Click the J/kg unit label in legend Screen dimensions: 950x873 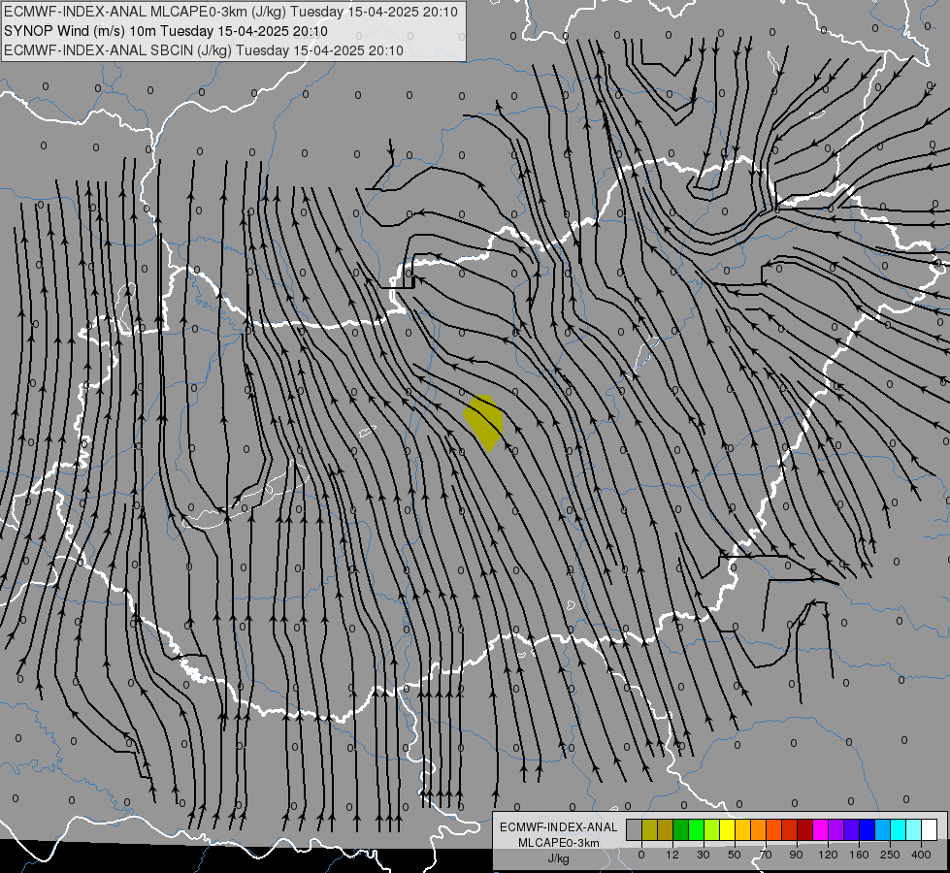(x=558, y=858)
